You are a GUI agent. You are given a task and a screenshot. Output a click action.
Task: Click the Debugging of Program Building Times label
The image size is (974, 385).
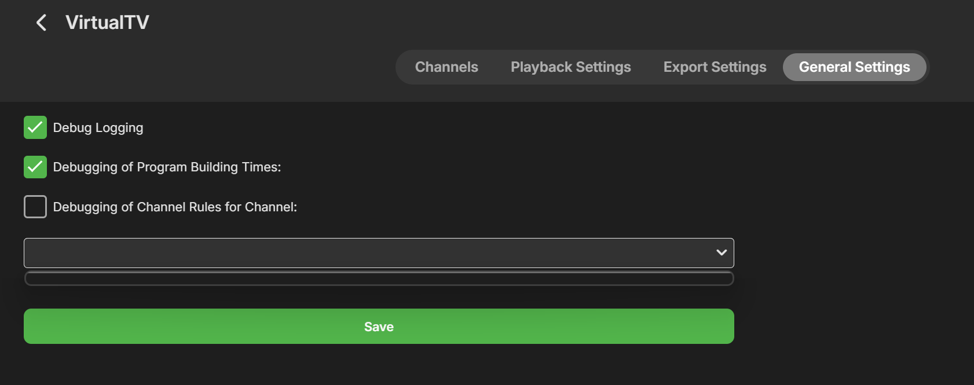pos(167,167)
